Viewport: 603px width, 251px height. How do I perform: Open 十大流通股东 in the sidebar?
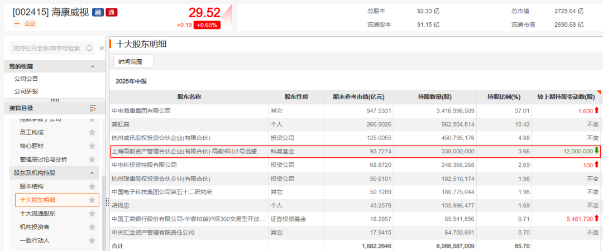coord(37,214)
